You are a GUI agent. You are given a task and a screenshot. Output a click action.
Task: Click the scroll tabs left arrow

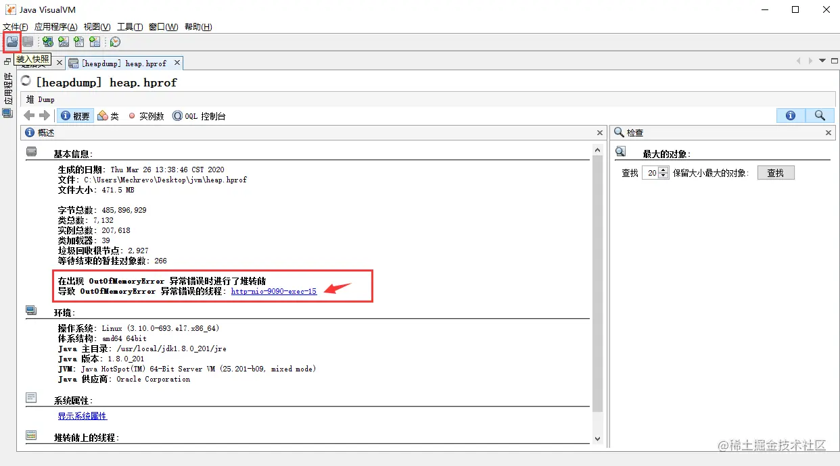tap(799, 61)
